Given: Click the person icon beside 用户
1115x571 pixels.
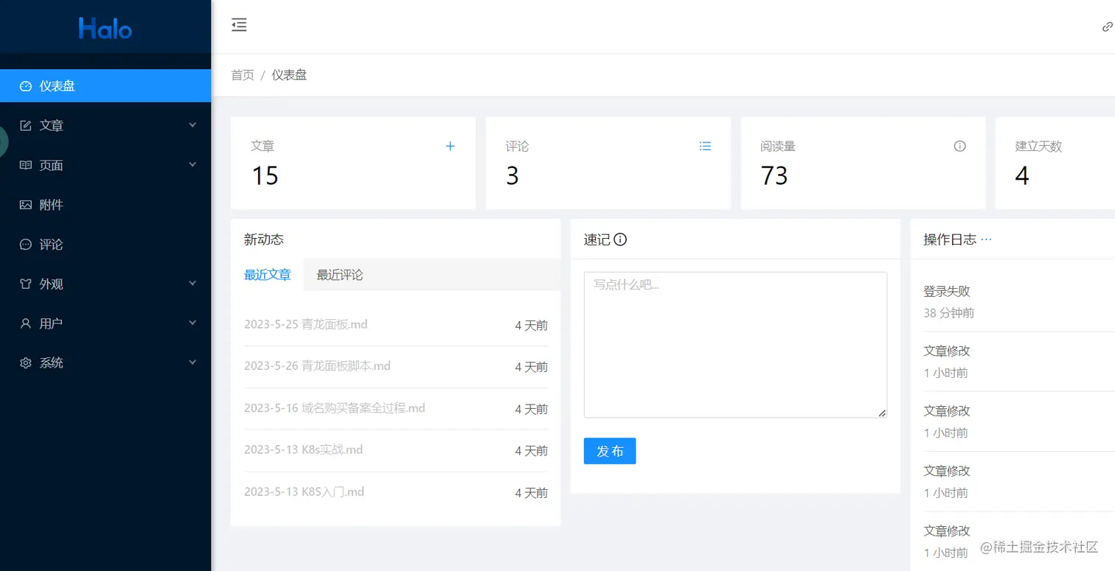Looking at the screenshot, I should coord(26,323).
